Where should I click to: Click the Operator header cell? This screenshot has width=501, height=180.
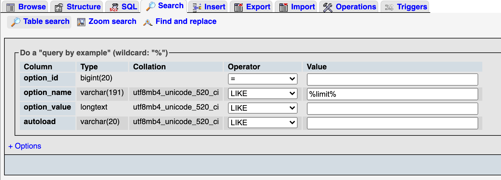(x=263, y=67)
